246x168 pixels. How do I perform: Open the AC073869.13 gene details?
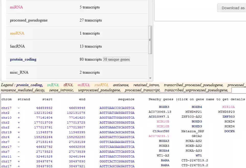160,112
